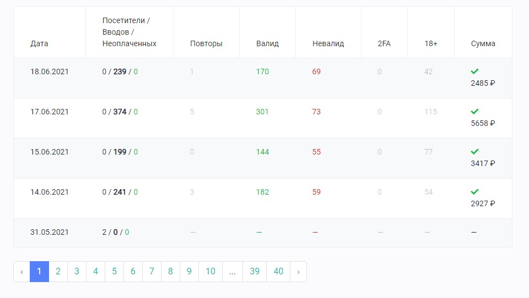Select page 39 in pagination
The height and width of the screenshot is (298, 529).
254,272
